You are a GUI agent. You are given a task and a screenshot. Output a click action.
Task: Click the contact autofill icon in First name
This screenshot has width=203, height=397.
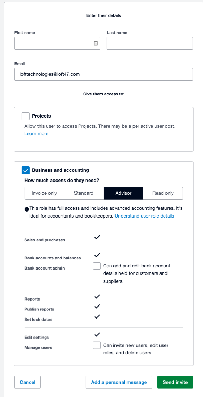(x=96, y=43)
